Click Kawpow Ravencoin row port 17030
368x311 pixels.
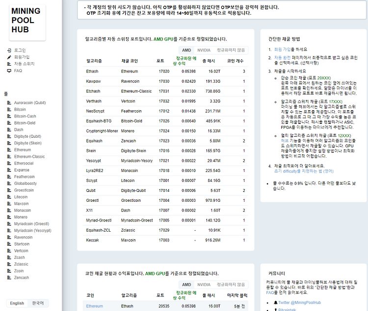(x=164, y=81)
